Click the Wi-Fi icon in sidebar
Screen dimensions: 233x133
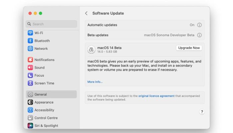click(x=30, y=33)
